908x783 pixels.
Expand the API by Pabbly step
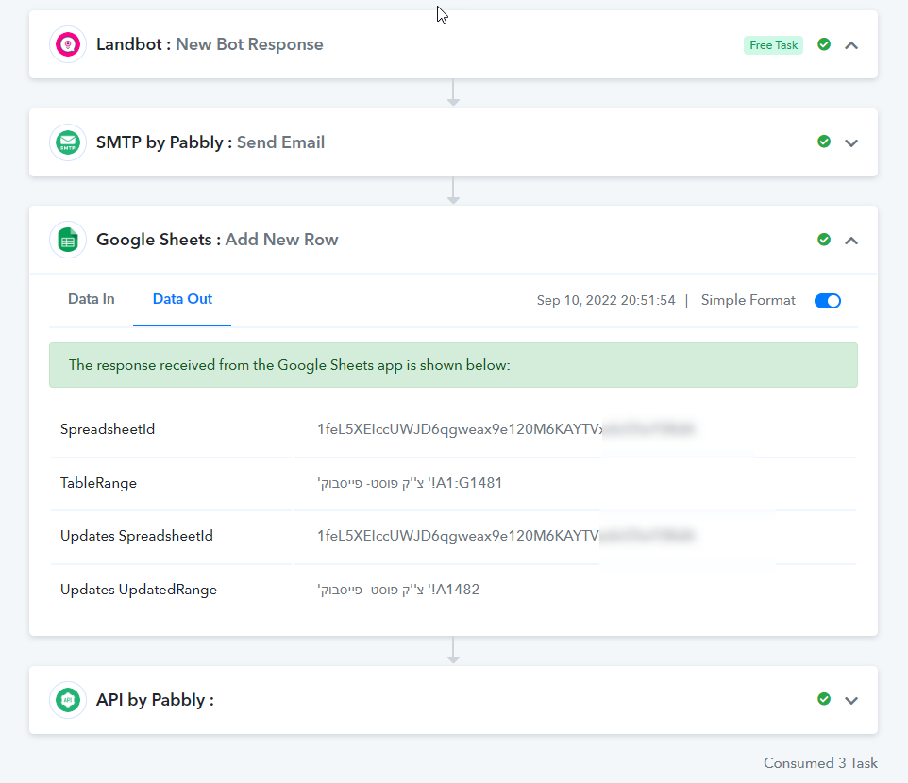851,700
